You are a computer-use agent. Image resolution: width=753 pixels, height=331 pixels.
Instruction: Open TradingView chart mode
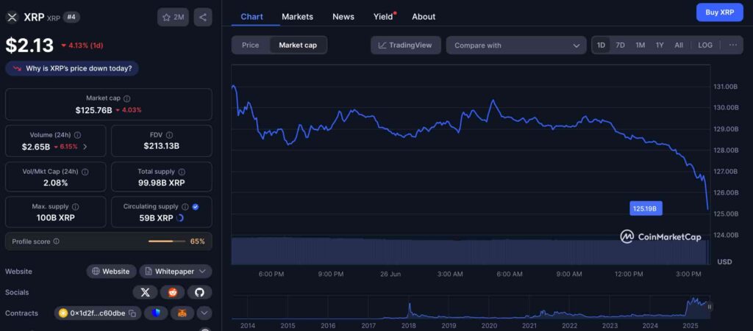point(405,45)
